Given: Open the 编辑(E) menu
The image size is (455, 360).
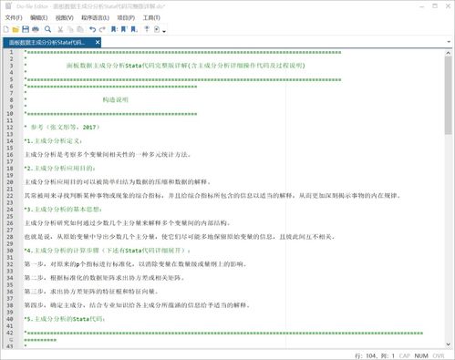Looking at the screenshot, I should [x=38, y=18].
